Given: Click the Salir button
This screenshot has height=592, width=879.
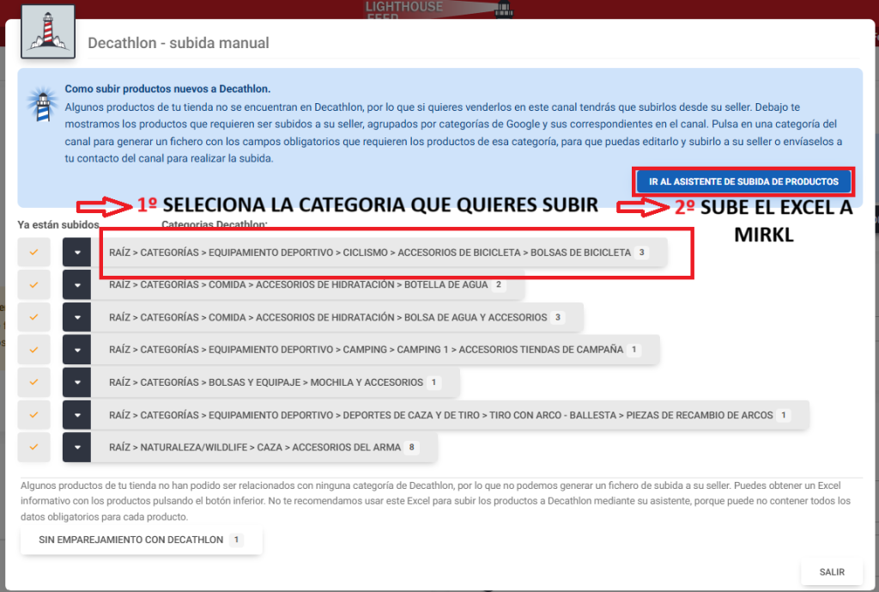Looking at the screenshot, I should 831,572.
